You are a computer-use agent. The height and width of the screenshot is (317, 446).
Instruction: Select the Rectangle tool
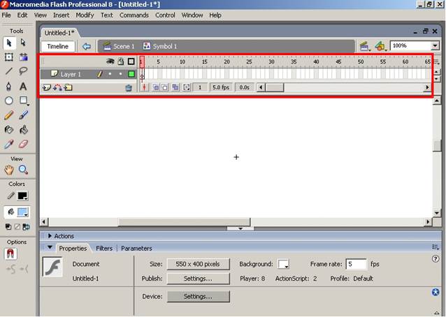23,101
